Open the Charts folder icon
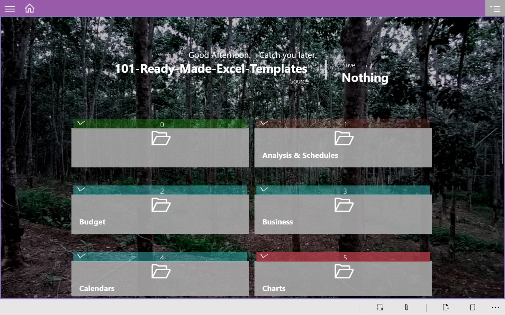Image resolution: width=505 pixels, height=315 pixels. point(344,271)
